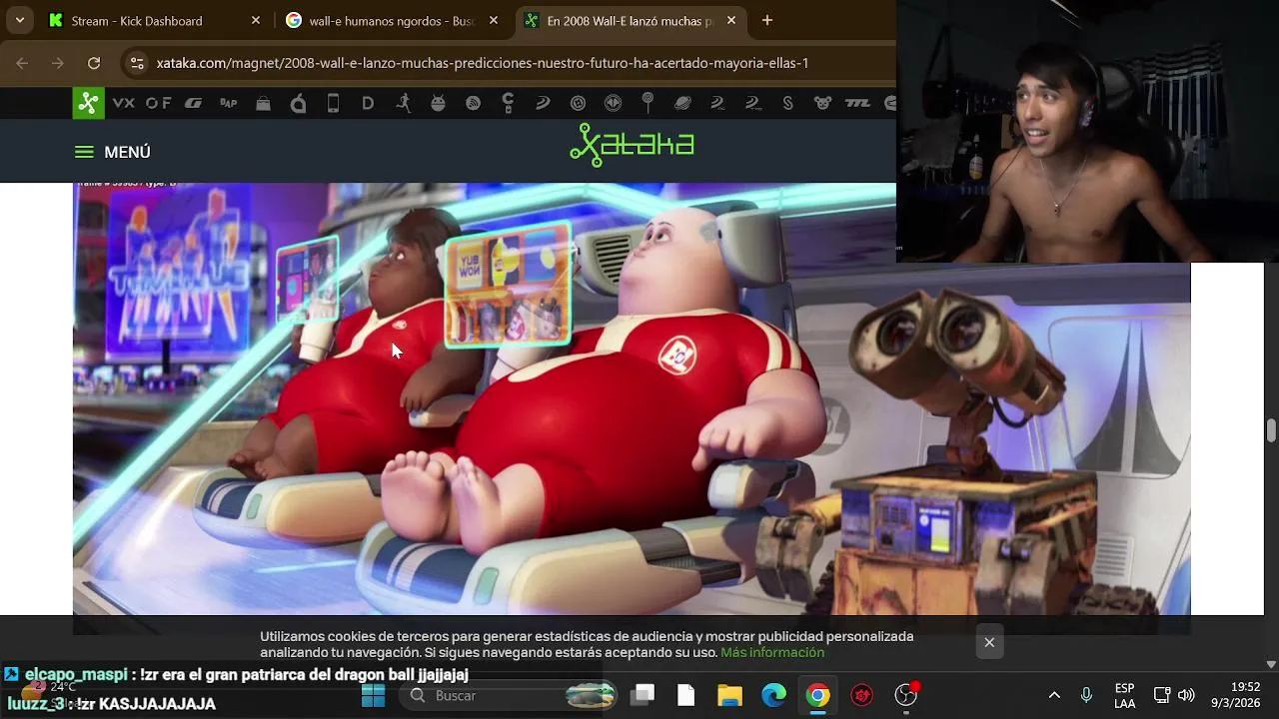This screenshot has width=1279, height=719.
Task: Go back to previous page
Action: (22, 63)
